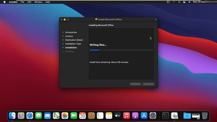Select the Introduction step in sidebar
Screen dimensions: 217x122
71,32
